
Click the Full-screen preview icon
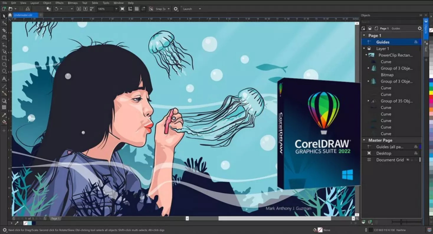coord(122,9)
